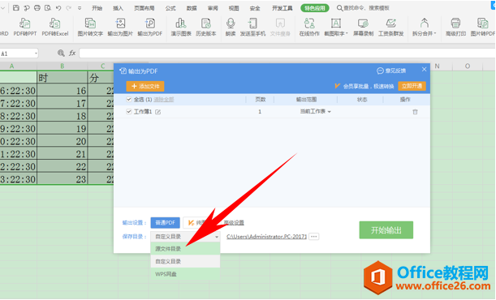
Task: Open the 演示图表 tool
Action: coord(181,27)
